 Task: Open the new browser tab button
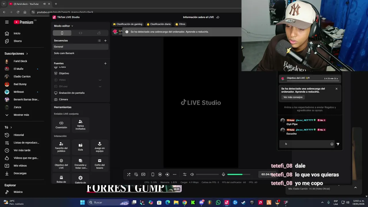point(56,4)
